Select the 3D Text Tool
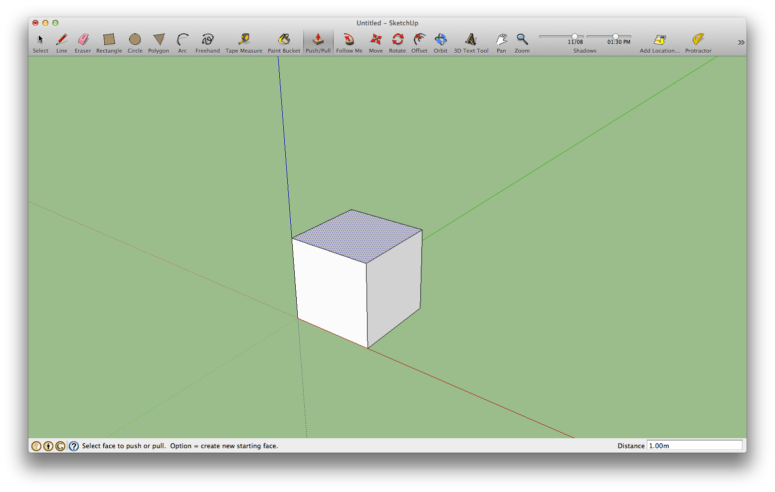 pyautogui.click(x=470, y=40)
